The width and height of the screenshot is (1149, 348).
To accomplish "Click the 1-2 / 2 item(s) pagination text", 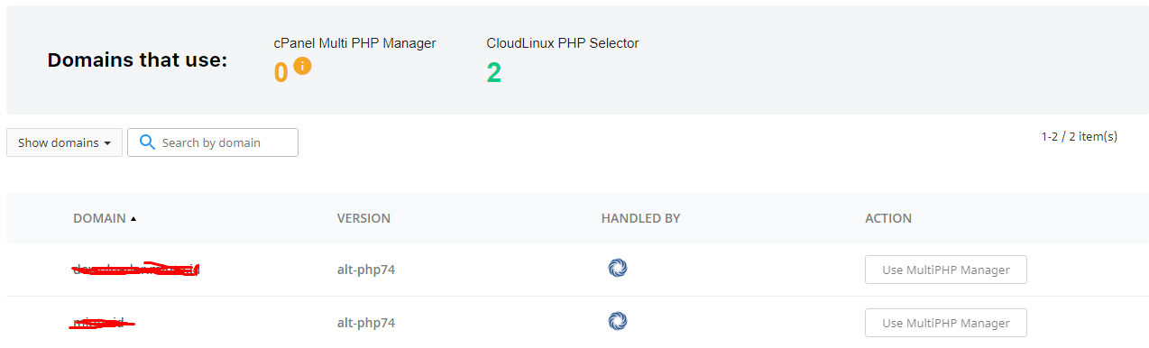I will (x=1079, y=136).
